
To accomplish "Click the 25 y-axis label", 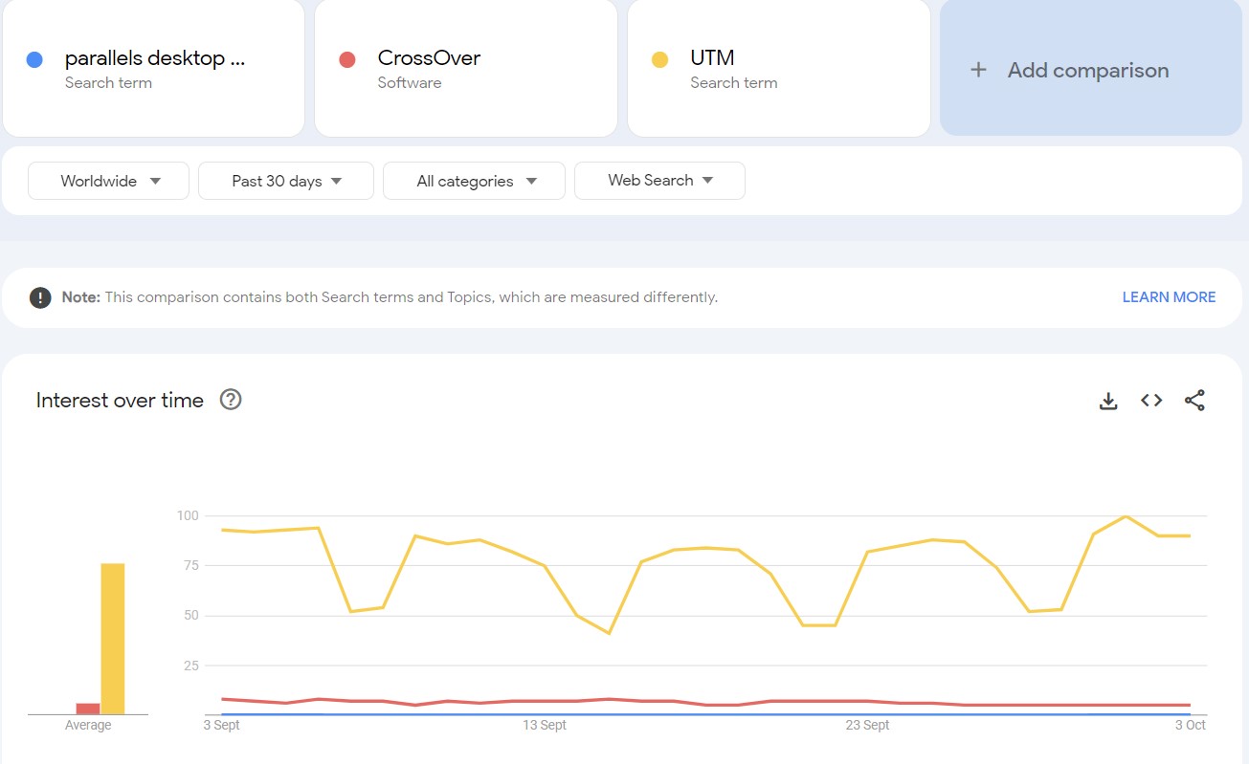I will coord(190,666).
